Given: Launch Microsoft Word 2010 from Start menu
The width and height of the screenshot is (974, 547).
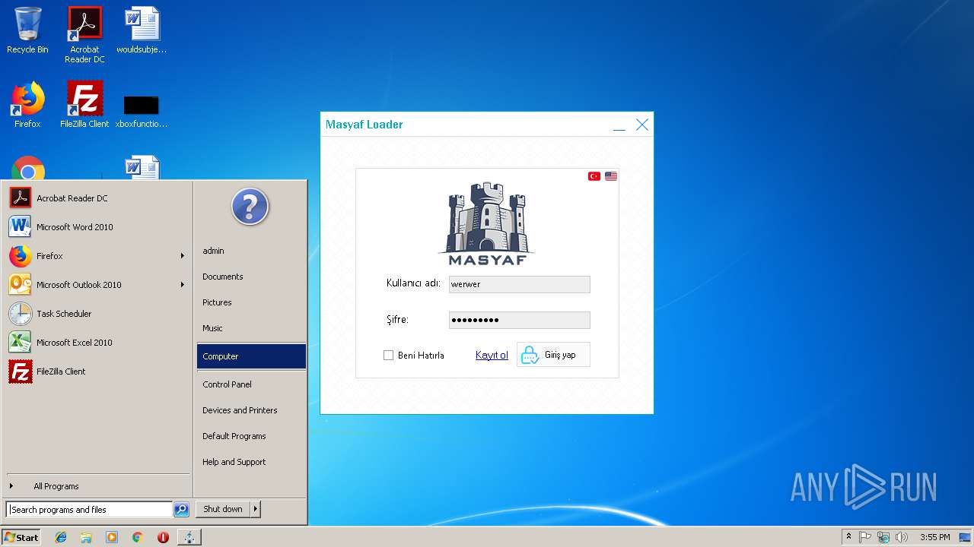Looking at the screenshot, I should click(x=97, y=227).
